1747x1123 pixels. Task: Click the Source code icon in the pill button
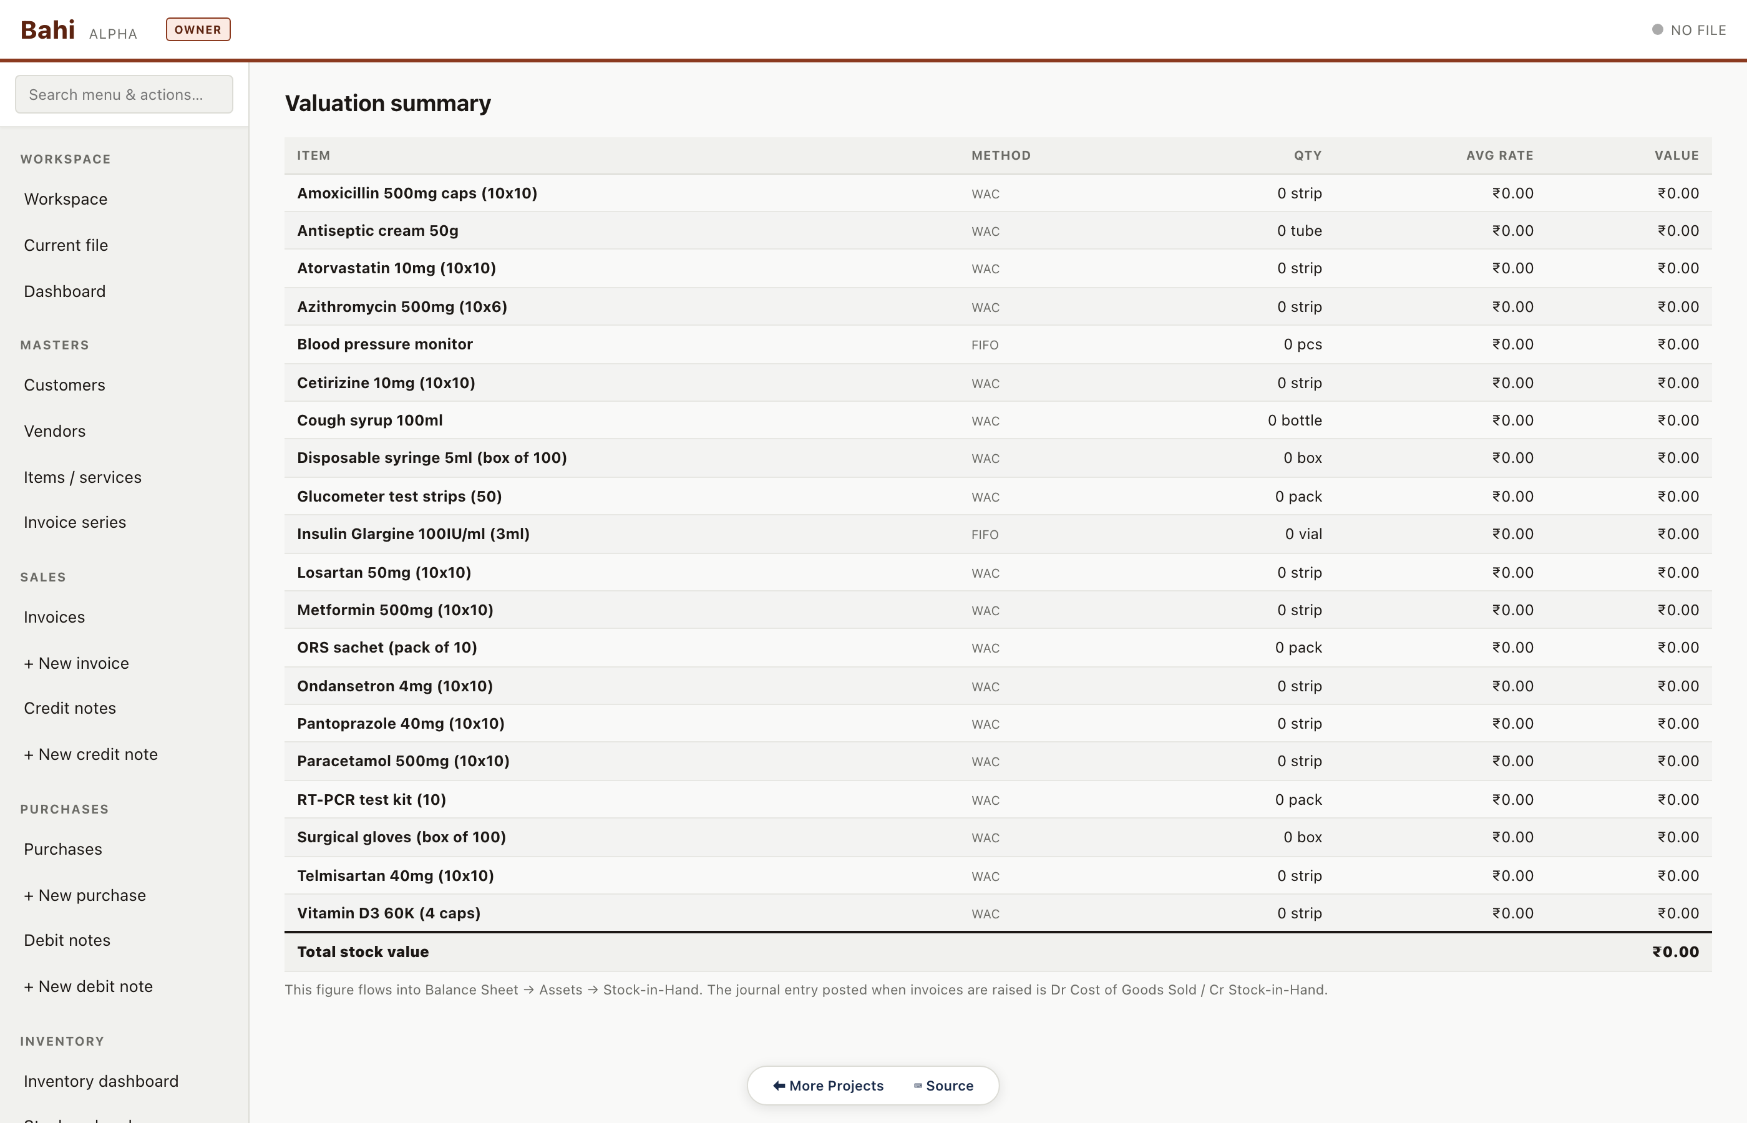point(917,1085)
